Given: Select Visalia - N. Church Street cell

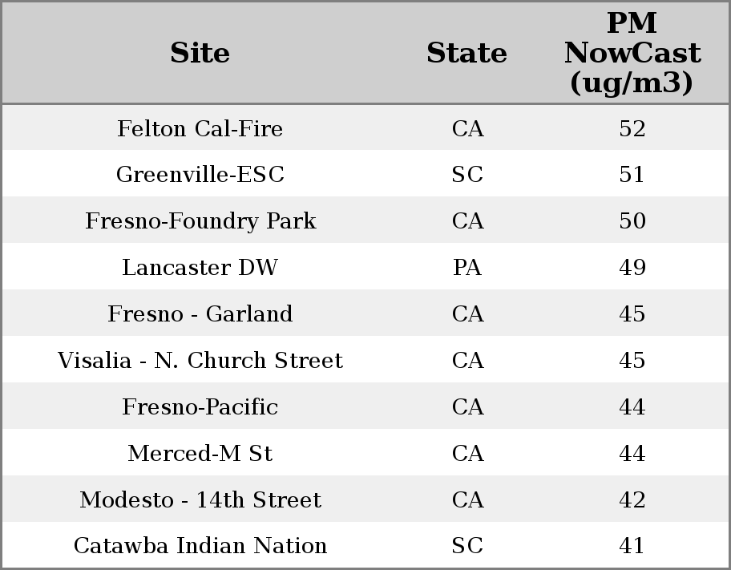Looking at the screenshot, I should click(200, 361).
